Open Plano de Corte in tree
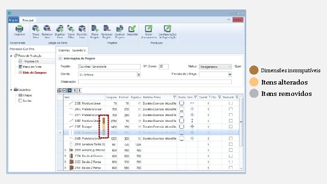The image size is (327, 184). pos(32,67)
